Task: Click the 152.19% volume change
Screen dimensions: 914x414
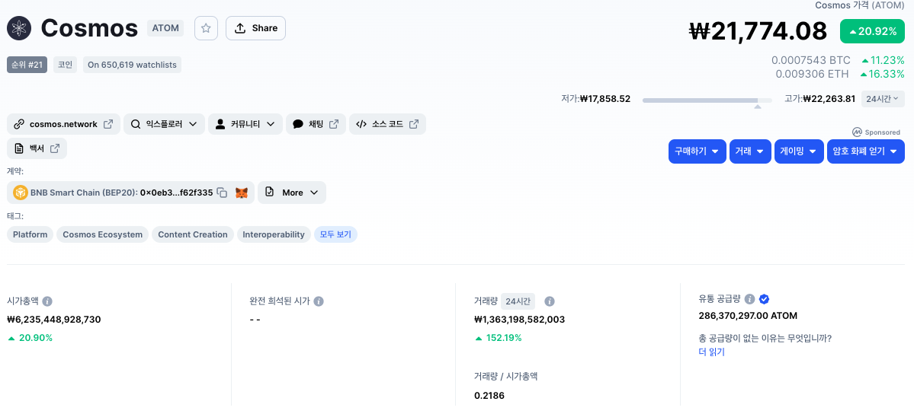Action: pos(499,338)
